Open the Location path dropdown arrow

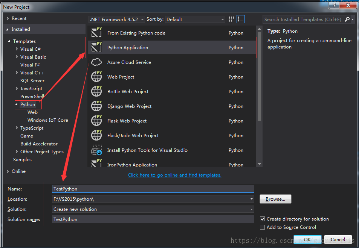[251, 199]
